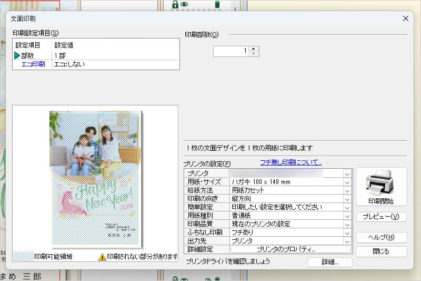
Task: Open the プリンタ selection dropdown
Action: coord(347,173)
